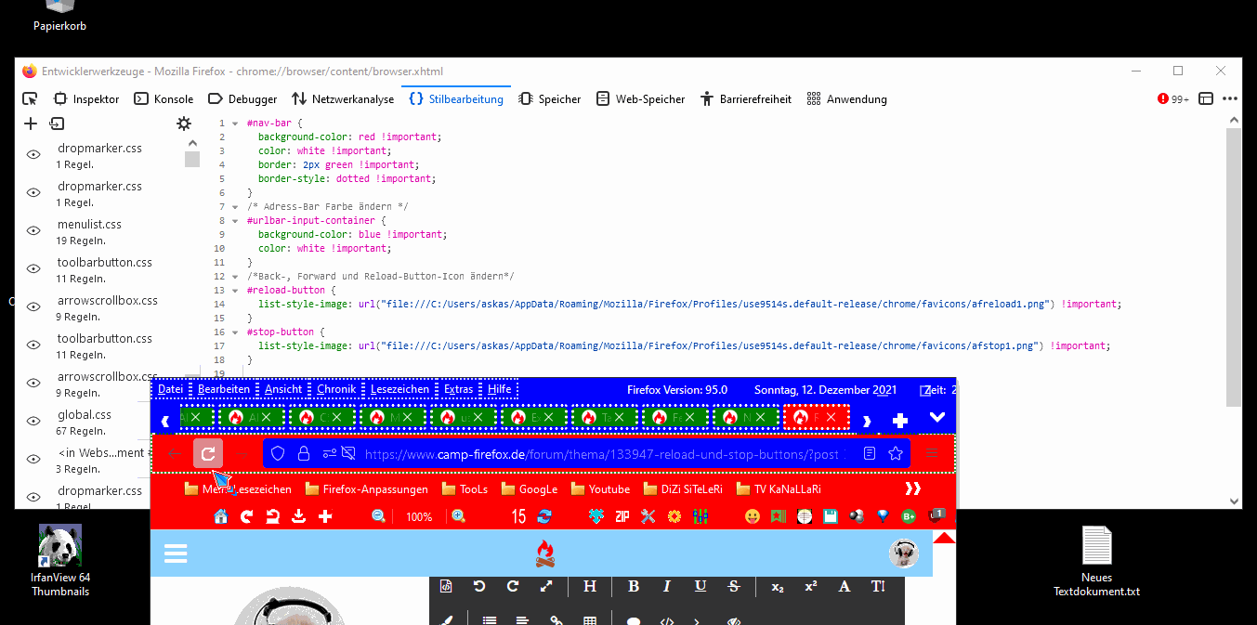Toggle visibility of menulist.css stylesheet
Screen dimensions: 1257x625
(x=33, y=231)
